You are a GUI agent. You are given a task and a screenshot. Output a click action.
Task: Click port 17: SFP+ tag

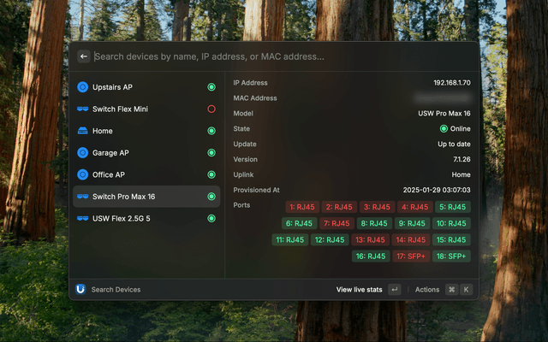point(412,256)
